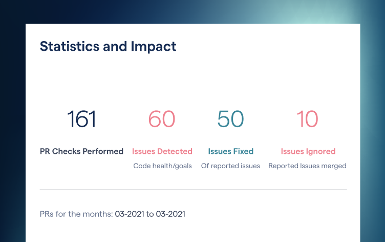Select the "PR Checks Performed" label
Image resolution: width=385 pixels, height=242 pixels.
[81, 151]
